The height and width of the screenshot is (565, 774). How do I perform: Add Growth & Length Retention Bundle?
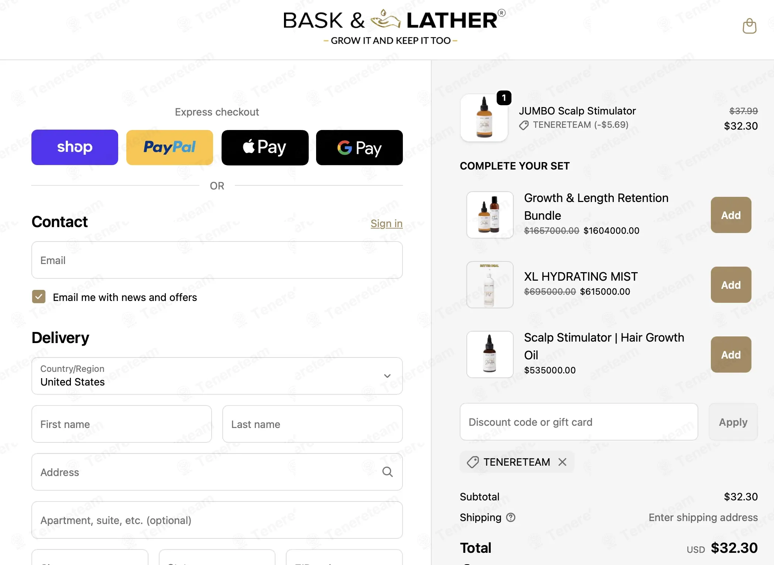731,215
